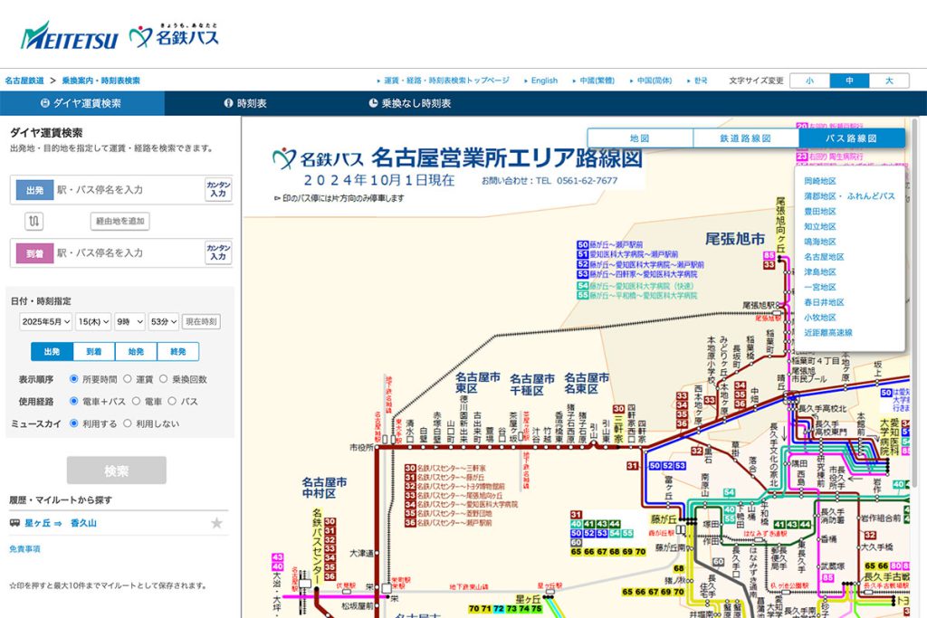Select the 終発 time mode
Image resolution: width=927 pixels, height=618 pixels.
coord(178,352)
